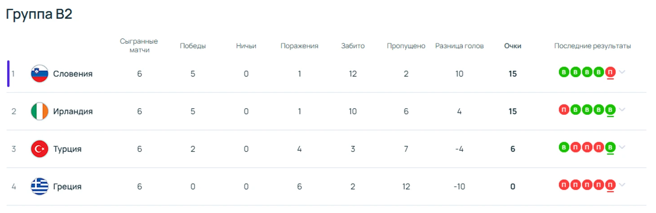Click the Ireland flag icon
This screenshot has width=656, height=213.
coord(40,111)
